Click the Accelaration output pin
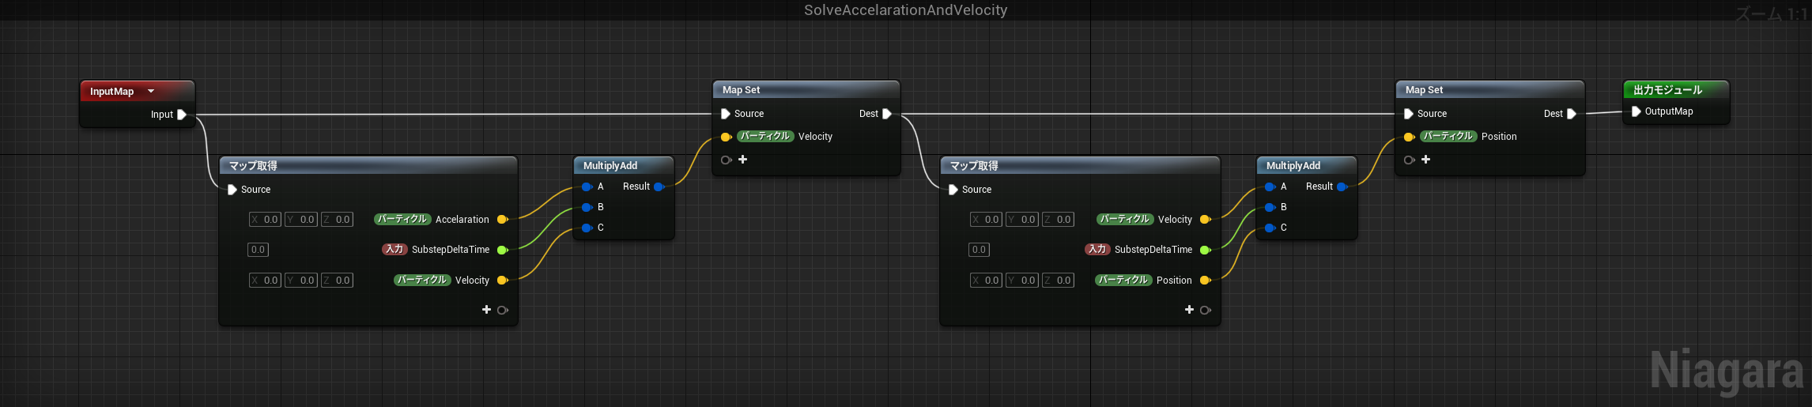Screen dimensions: 1812x407 [x=502, y=220]
